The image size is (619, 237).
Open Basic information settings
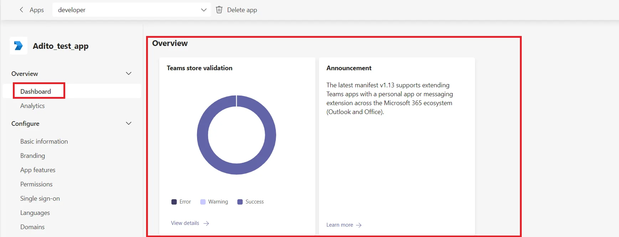coord(44,141)
